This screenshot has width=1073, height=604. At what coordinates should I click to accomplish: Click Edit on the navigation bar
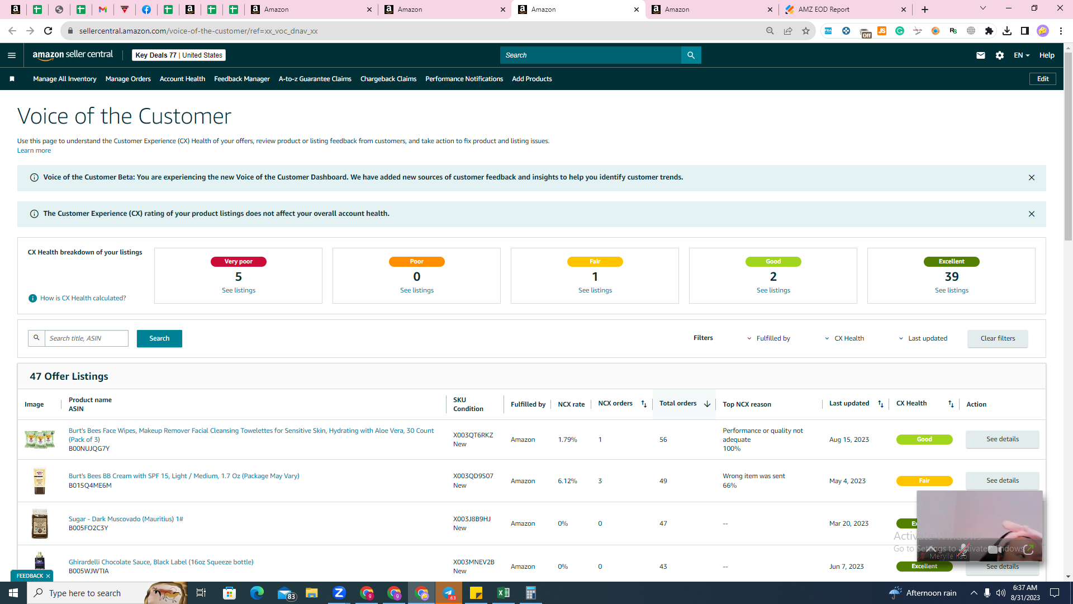[x=1043, y=79]
